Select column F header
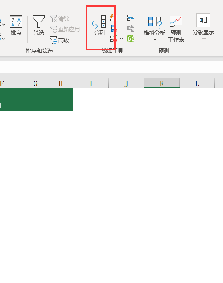Screen dimensions: 223x283 coord(12,83)
